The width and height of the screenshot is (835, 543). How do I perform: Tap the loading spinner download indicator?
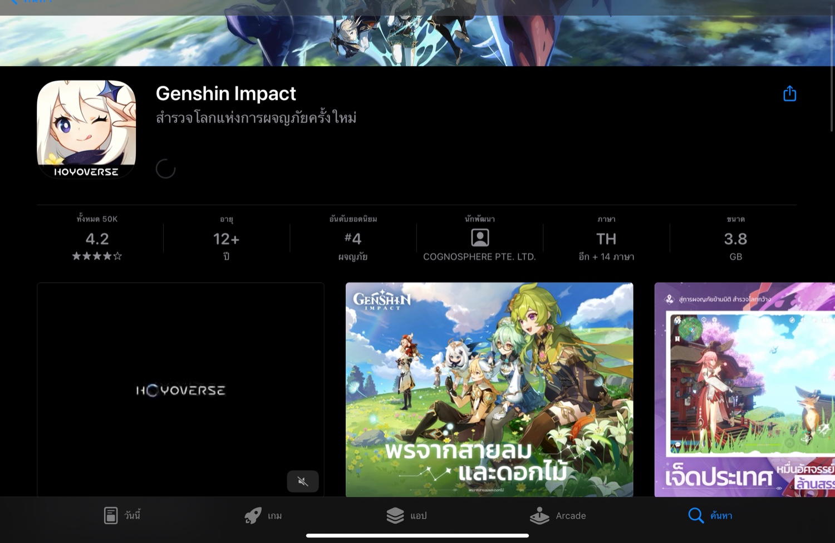pyautogui.click(x=165, y=169)
